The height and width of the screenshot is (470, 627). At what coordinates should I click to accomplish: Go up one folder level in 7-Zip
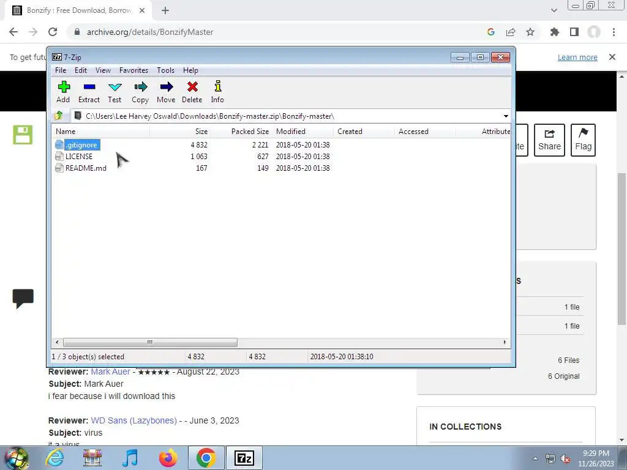tap(59, 116)
